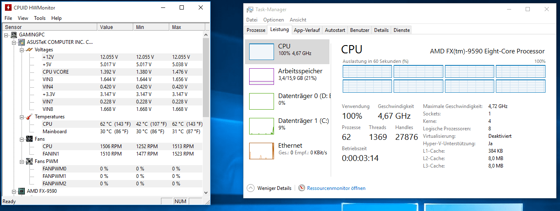Click the HWMonitor lightning app icon in title bar
Image resolution: width=560 pixels, height=211 pixels.
pyautogui.click(x=7, y=8)
